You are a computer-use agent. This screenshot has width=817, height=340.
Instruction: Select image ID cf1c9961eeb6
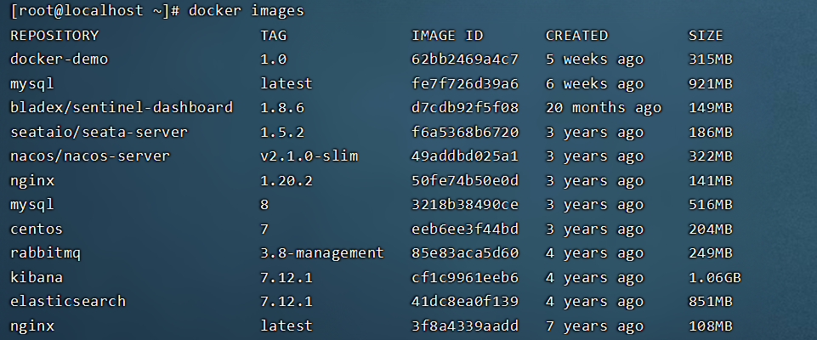click(x=465, y=277)
